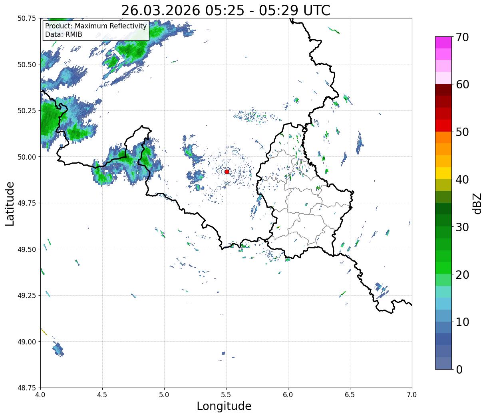
Task: Click the latitude tick label 50.75
Action: [27, 18]
